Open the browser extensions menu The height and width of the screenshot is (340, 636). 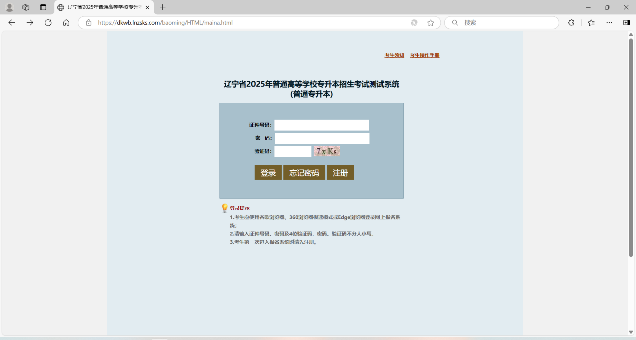click(571, 23)
